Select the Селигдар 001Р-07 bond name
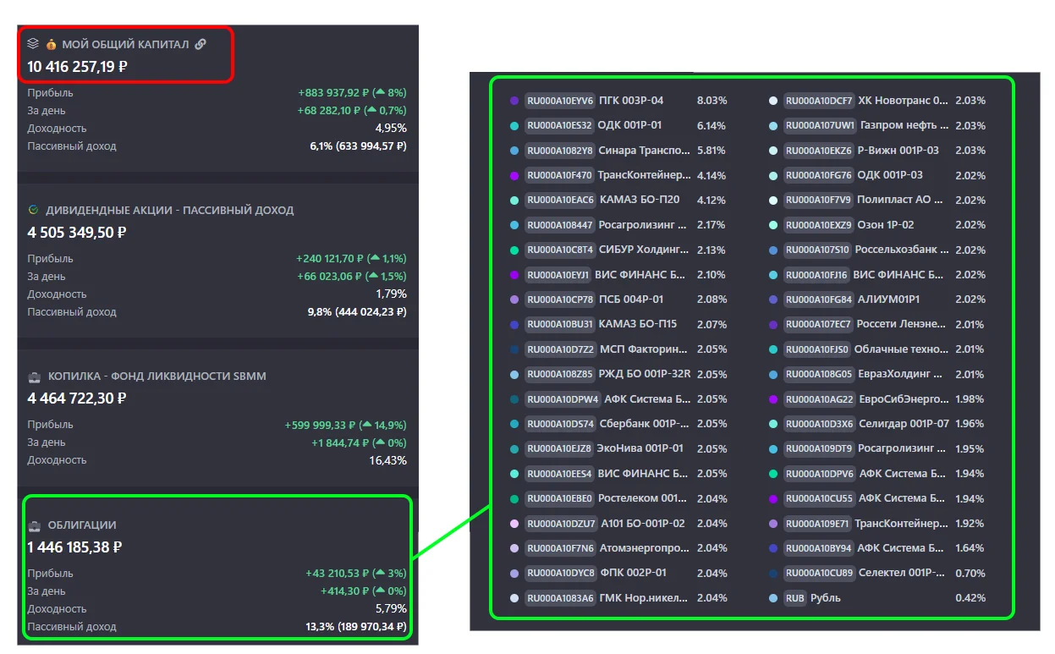 pyautogui.click(x=904, y=424)
